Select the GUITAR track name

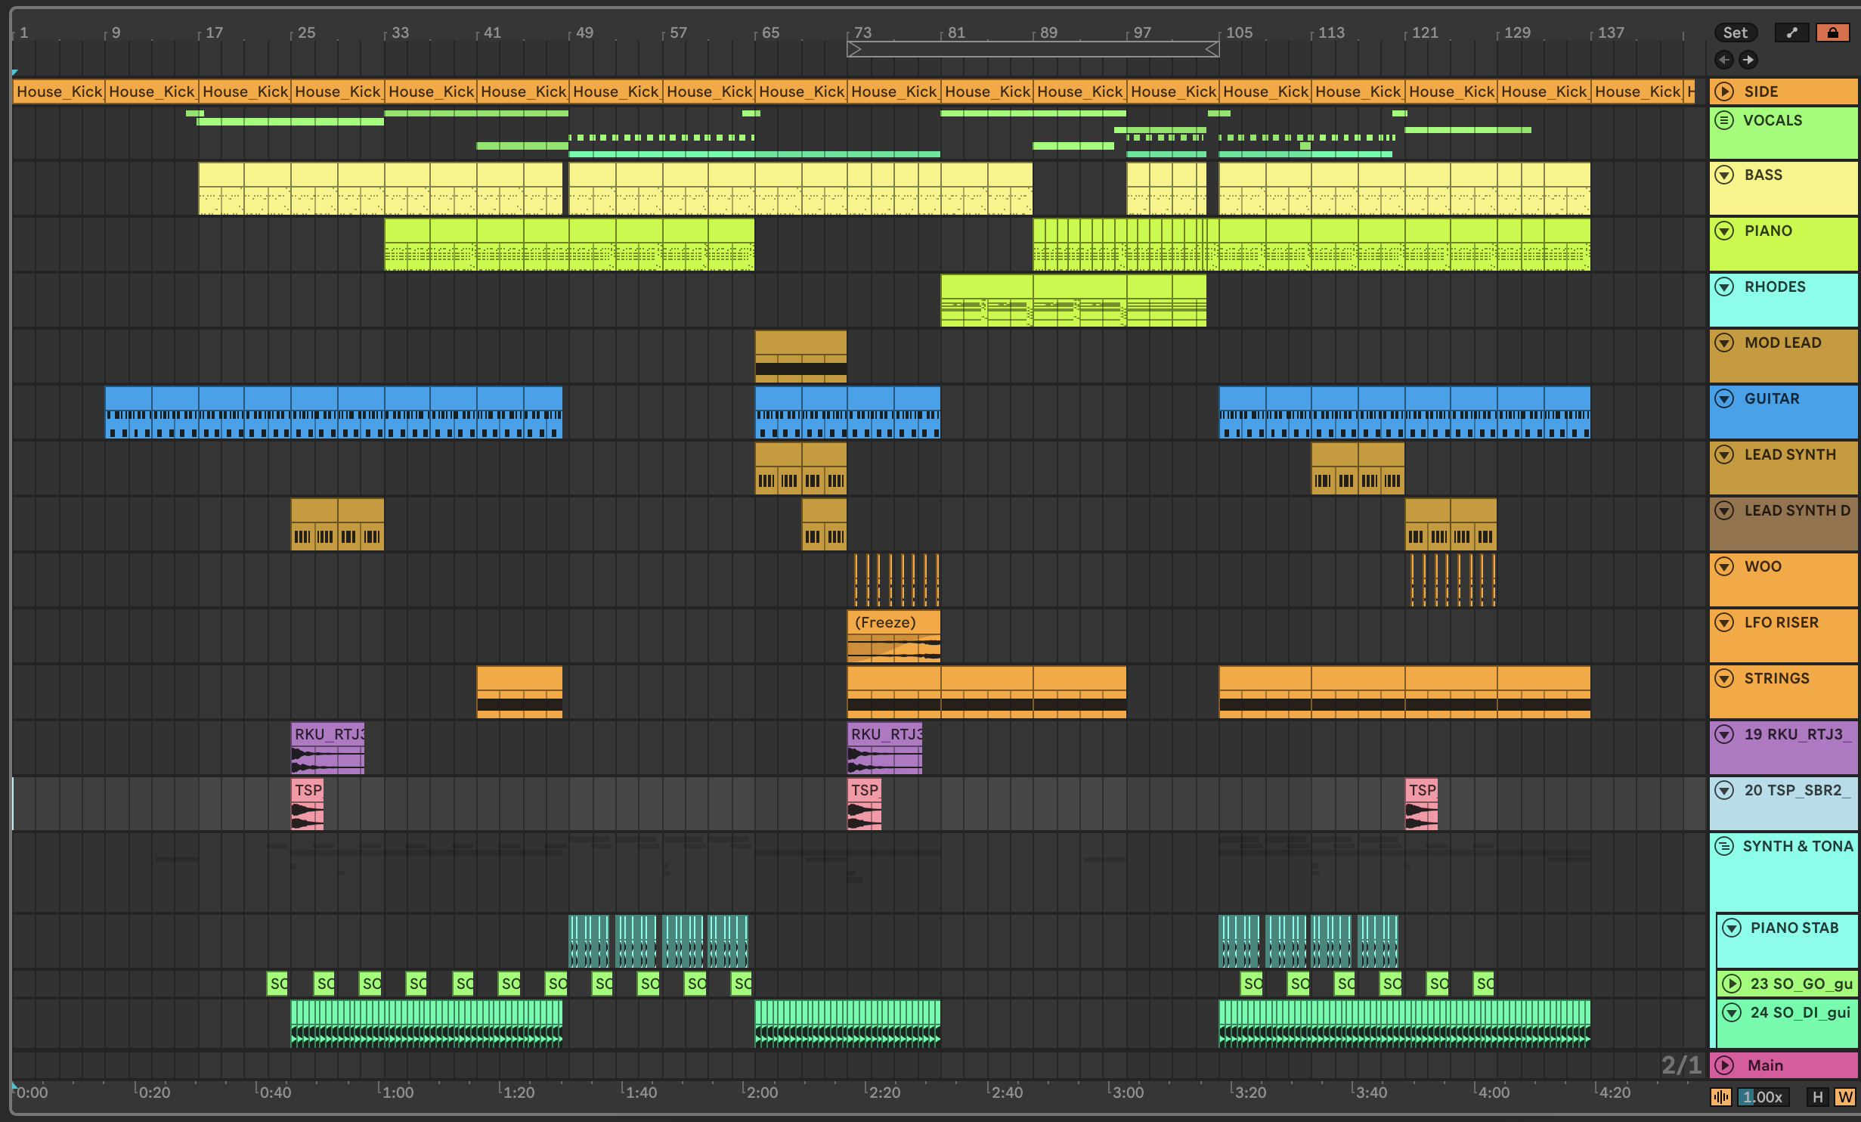tap(1772, 398)
